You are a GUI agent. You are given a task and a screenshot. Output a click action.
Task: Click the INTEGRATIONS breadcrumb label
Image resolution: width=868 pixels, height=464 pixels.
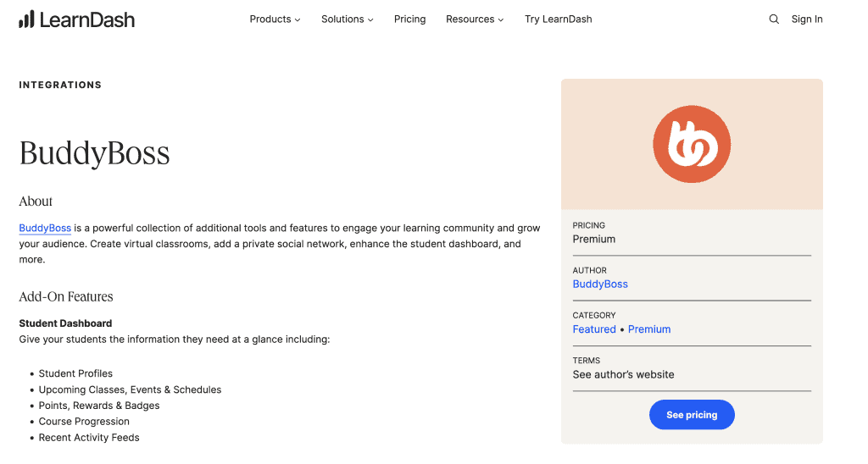pyautogui.click(x=60, y=85)
